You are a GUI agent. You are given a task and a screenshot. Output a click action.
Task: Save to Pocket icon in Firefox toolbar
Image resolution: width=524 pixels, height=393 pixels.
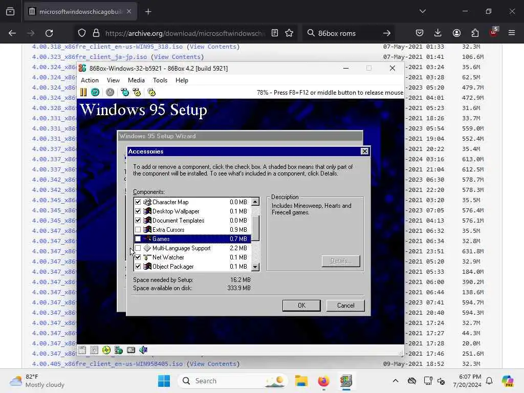click(420, 33)
